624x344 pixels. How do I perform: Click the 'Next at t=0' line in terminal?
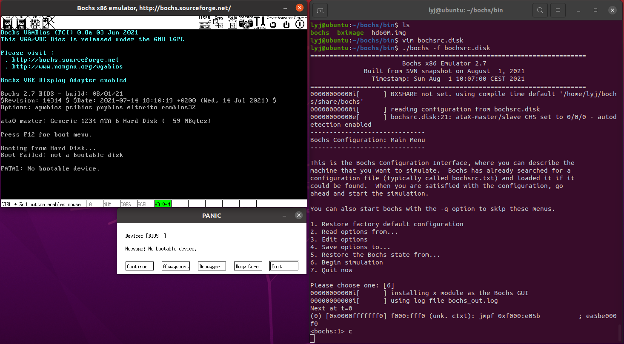pos(331,308)
